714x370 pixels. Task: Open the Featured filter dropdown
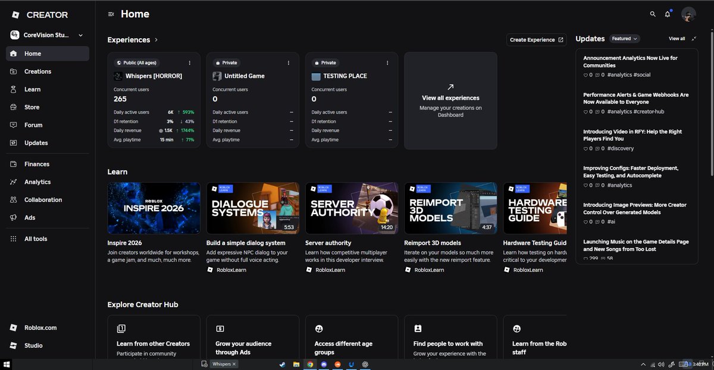tap(624, 39)
